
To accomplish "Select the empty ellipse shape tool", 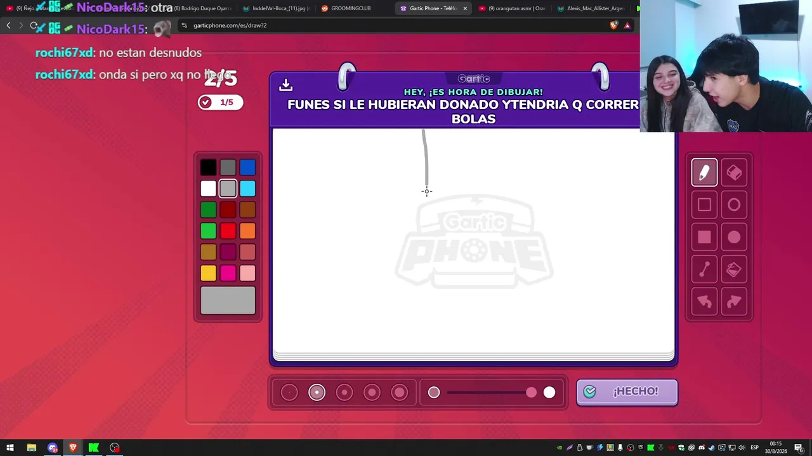I will coord(734,205).
